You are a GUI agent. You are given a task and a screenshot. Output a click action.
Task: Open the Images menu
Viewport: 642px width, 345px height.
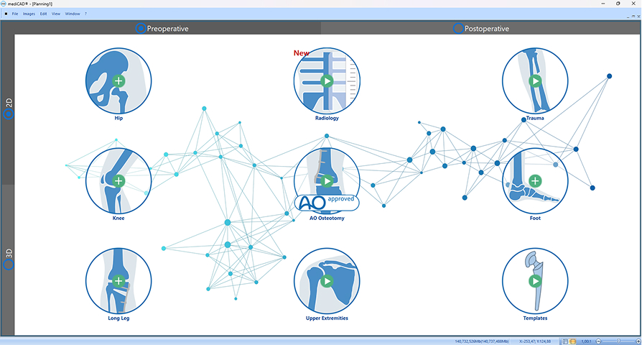29,14
